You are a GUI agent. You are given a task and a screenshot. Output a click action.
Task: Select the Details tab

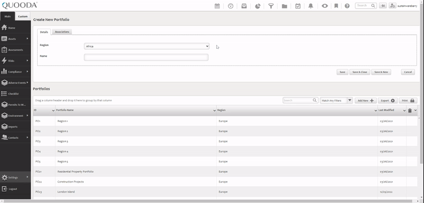44,32
